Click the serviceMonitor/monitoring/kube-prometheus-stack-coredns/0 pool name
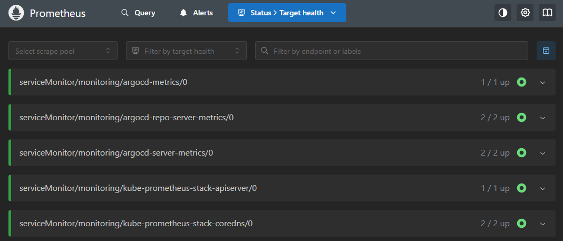The image size is (563, 241). (136, 223)
